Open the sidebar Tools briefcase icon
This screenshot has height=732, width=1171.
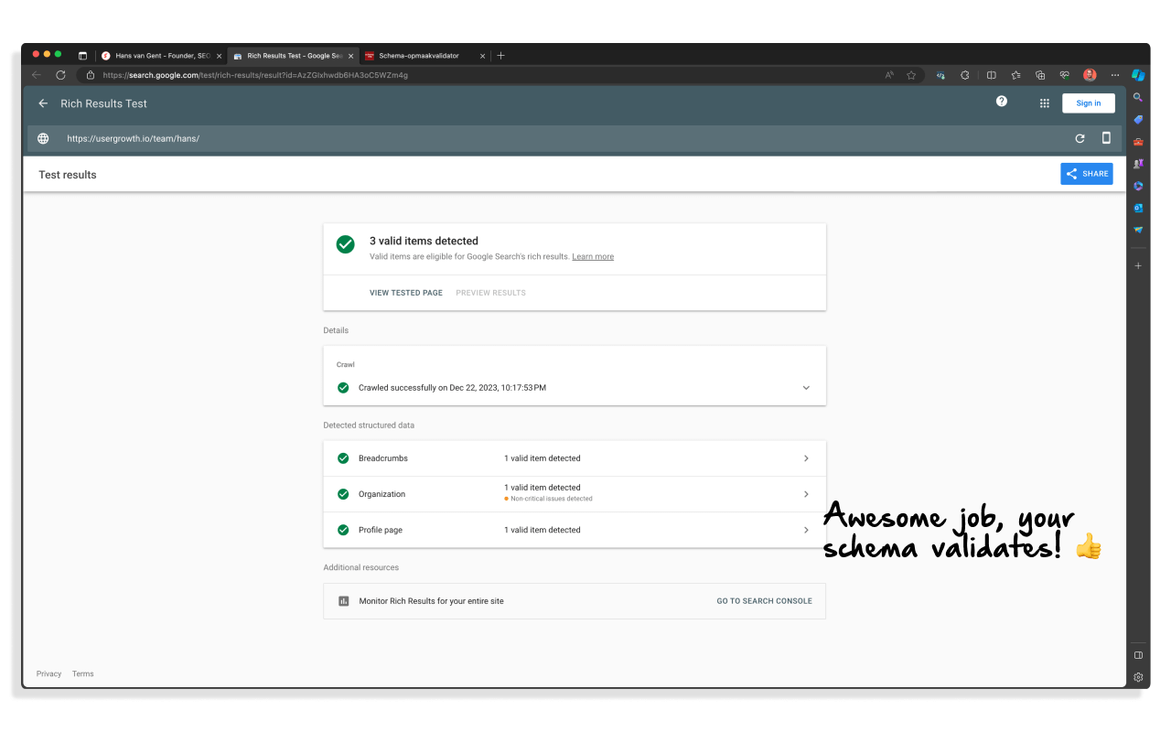[1138, 142]
